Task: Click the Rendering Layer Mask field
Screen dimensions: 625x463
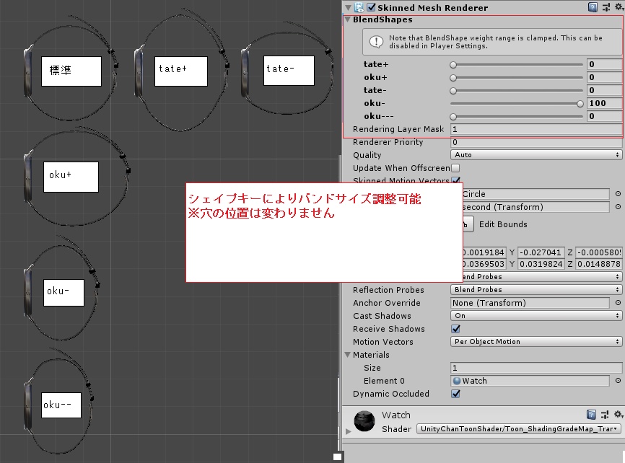Action: coord(536,129)
